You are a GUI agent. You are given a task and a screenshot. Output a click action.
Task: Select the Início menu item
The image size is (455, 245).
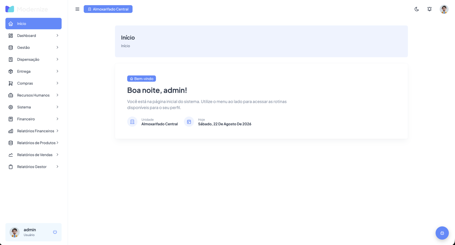34,24
